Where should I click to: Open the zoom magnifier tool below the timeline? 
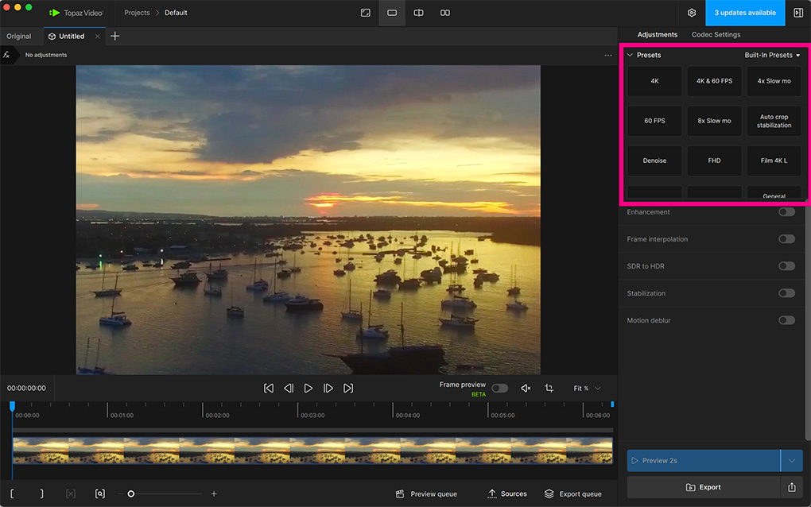[x=99, y=493]
